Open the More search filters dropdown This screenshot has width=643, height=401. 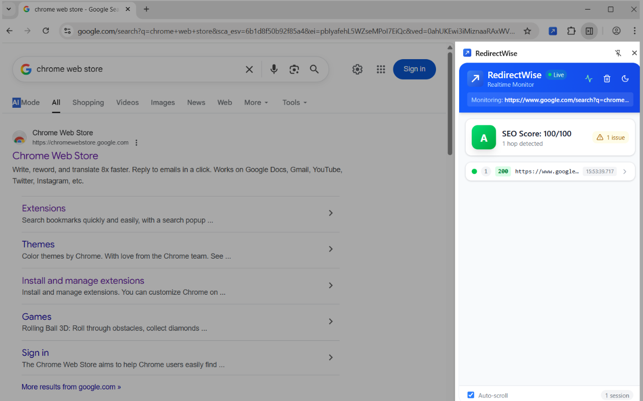pyautogui.click(x=256, y=102)
